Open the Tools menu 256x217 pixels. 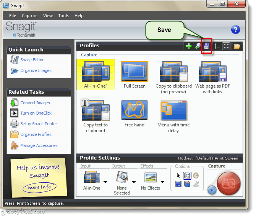point(63,16)
